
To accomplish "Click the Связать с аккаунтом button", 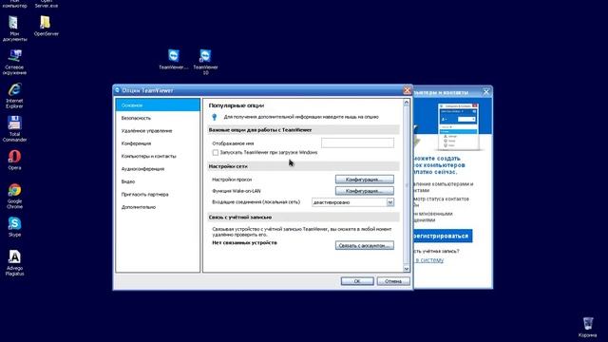I will coord(365,245).
